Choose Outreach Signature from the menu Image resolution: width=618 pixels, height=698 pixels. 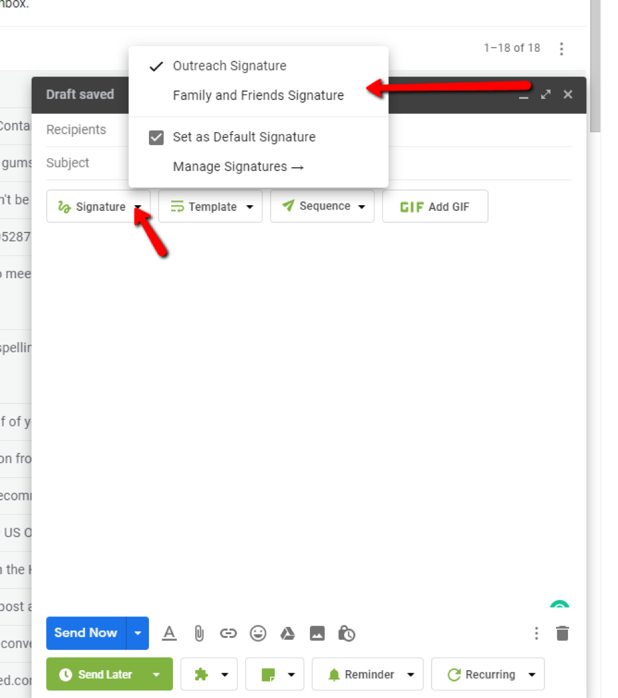click(x=229, y=66)
